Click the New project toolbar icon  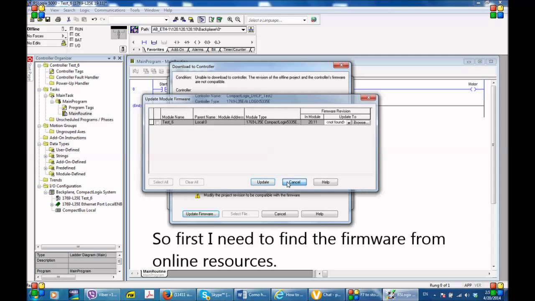point(33,20)
